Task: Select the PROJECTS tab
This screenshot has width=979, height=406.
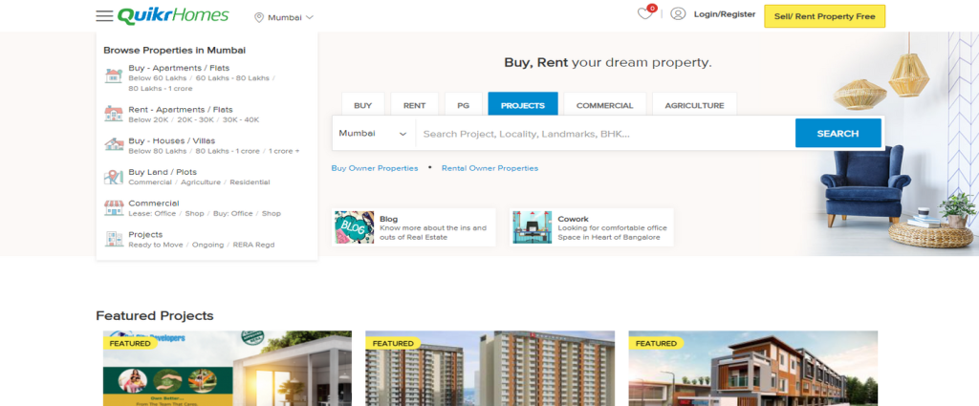Action: point(523,104)
